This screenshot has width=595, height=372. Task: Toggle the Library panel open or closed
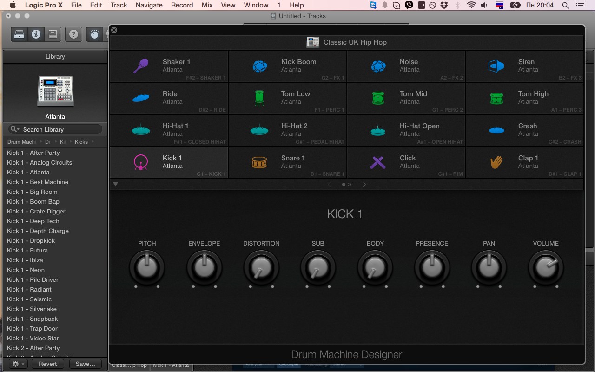19,33
